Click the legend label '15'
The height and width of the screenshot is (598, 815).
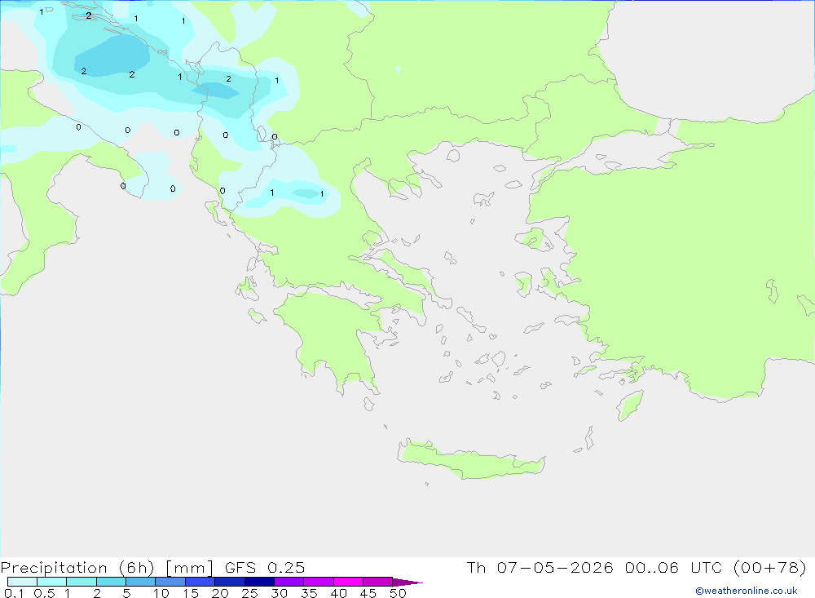pos(191,593)
